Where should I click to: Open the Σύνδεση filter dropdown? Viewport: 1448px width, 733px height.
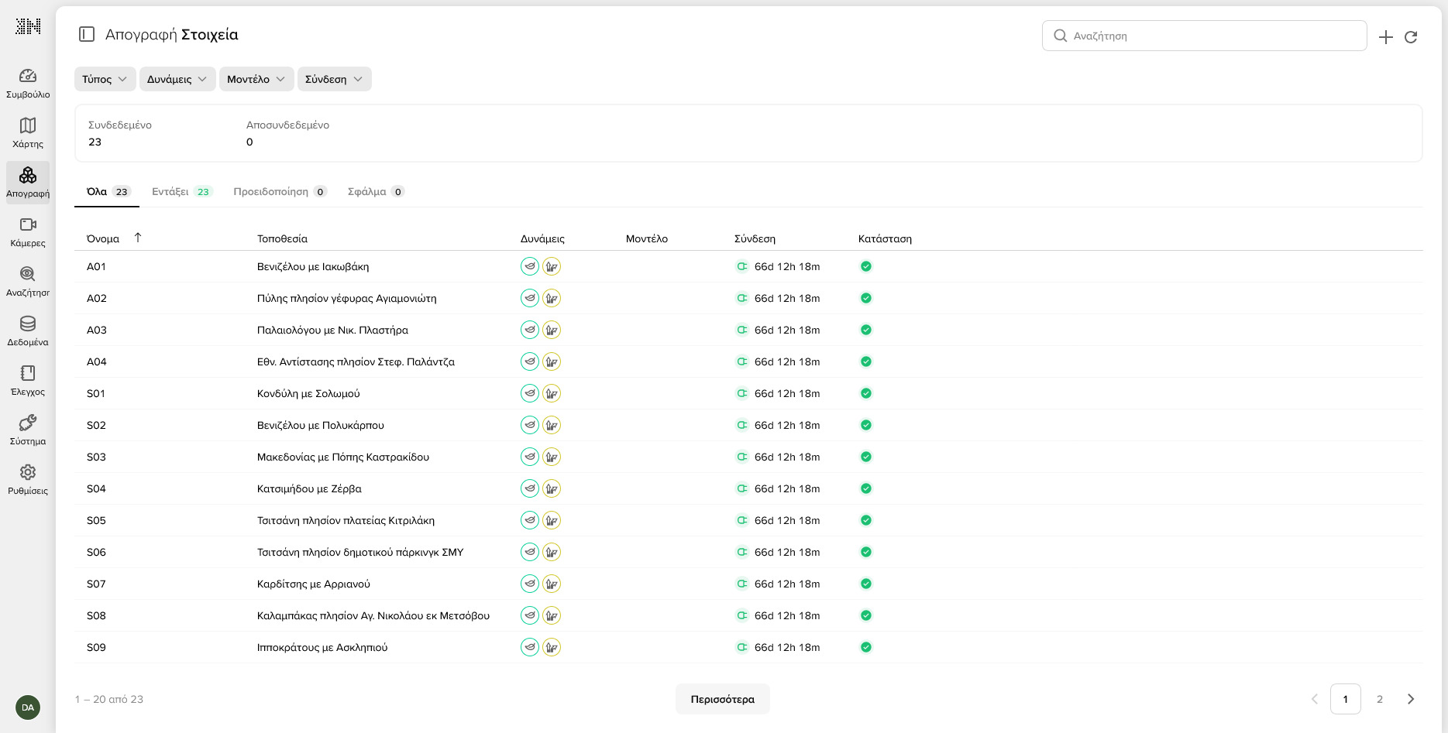334,79
